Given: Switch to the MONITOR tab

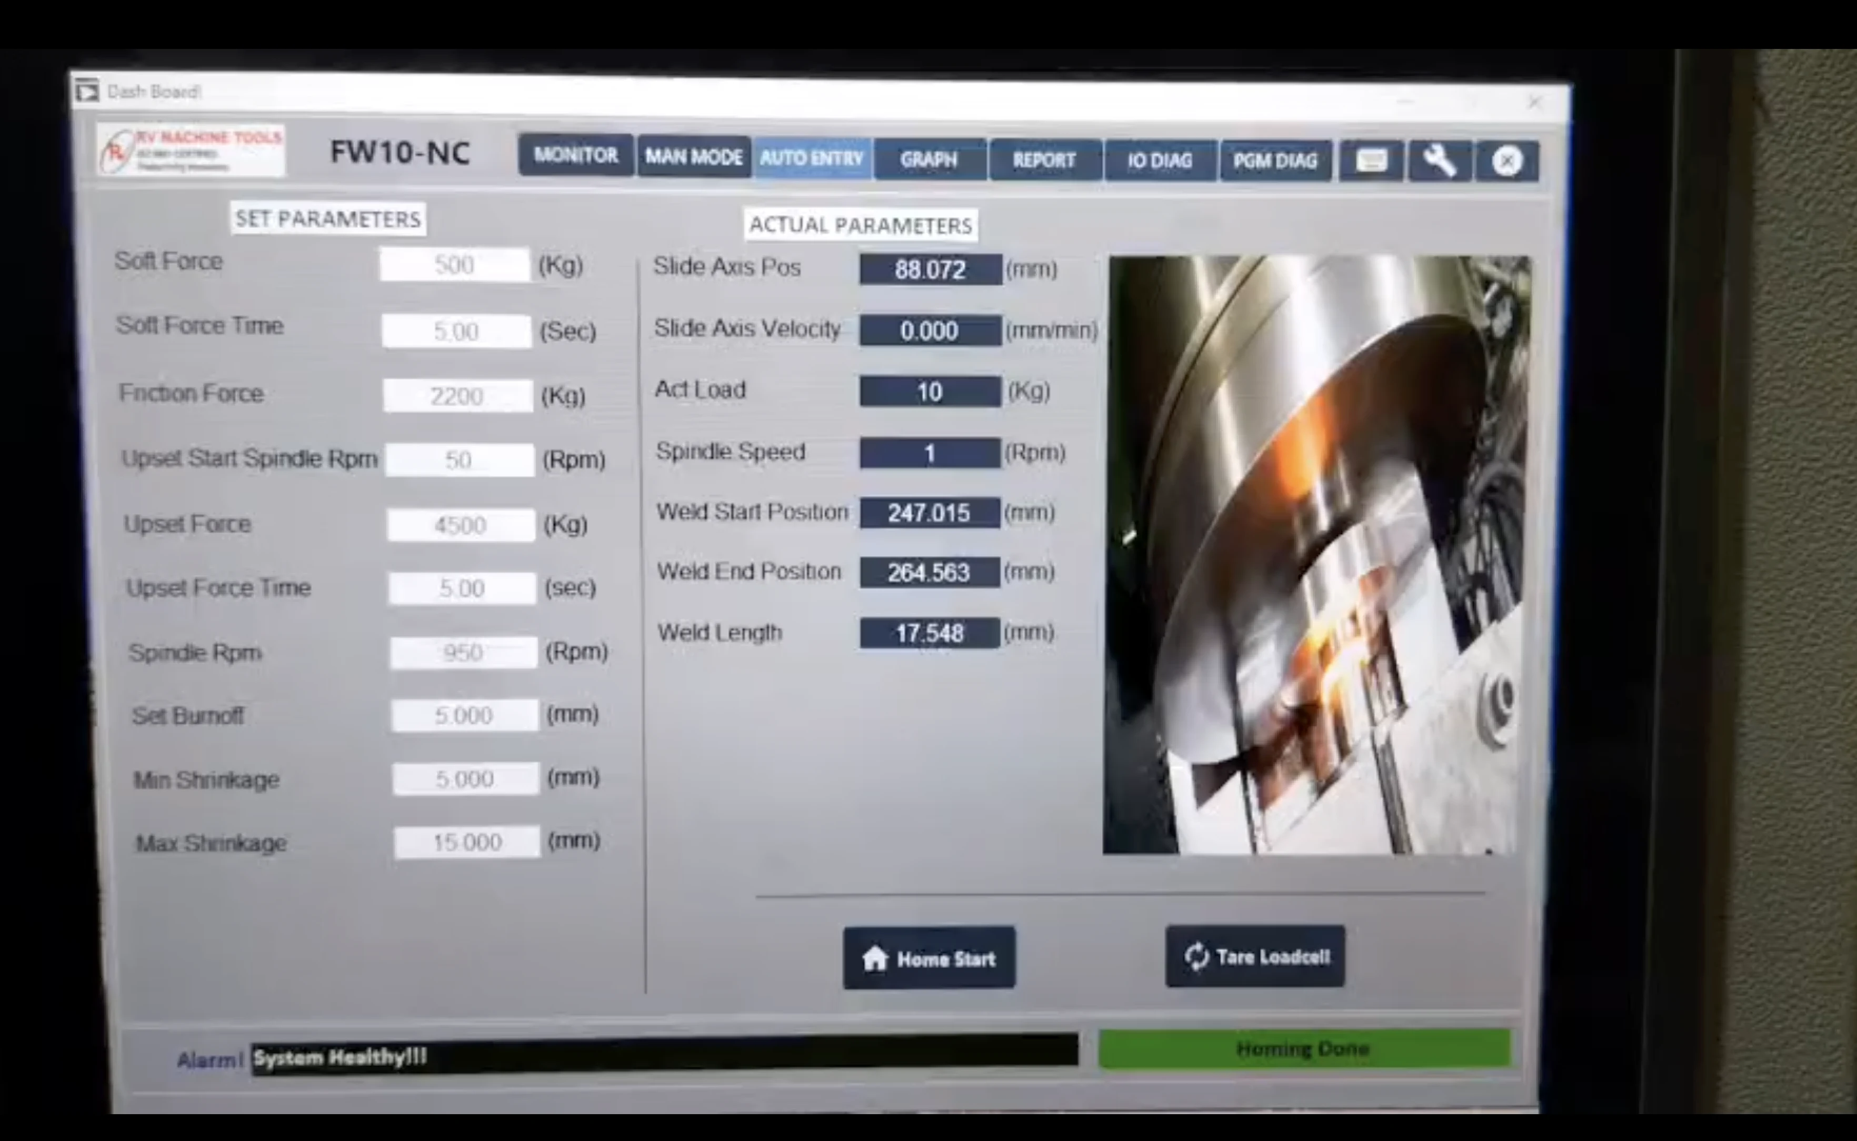Looking at the screenshot, I should (576, 155).
